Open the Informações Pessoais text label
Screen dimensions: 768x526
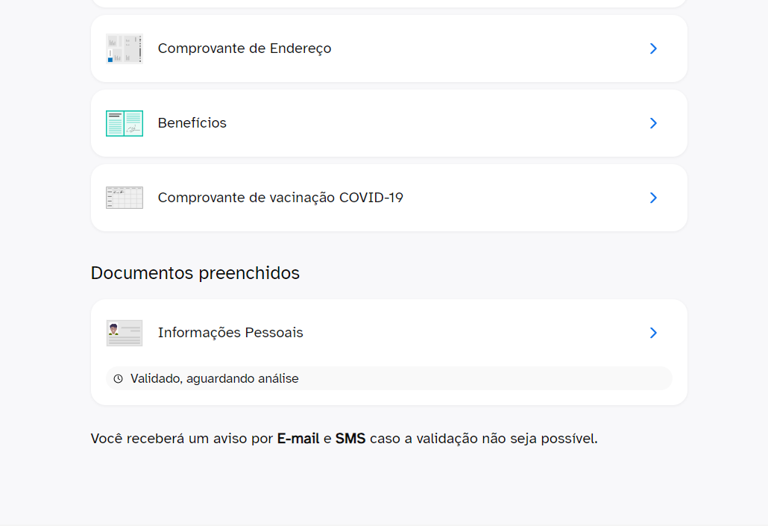point(230,333)
